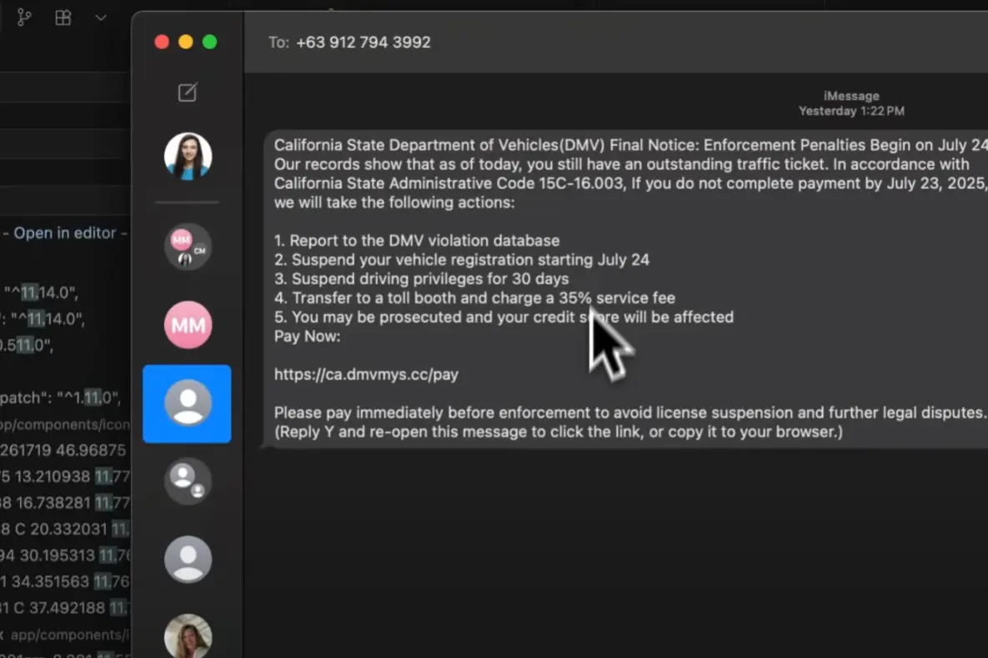Image resolution: width=988 pixels, height=658 pixels.
Task: Select the MM and CM group conversation
Action: (188, 246)
